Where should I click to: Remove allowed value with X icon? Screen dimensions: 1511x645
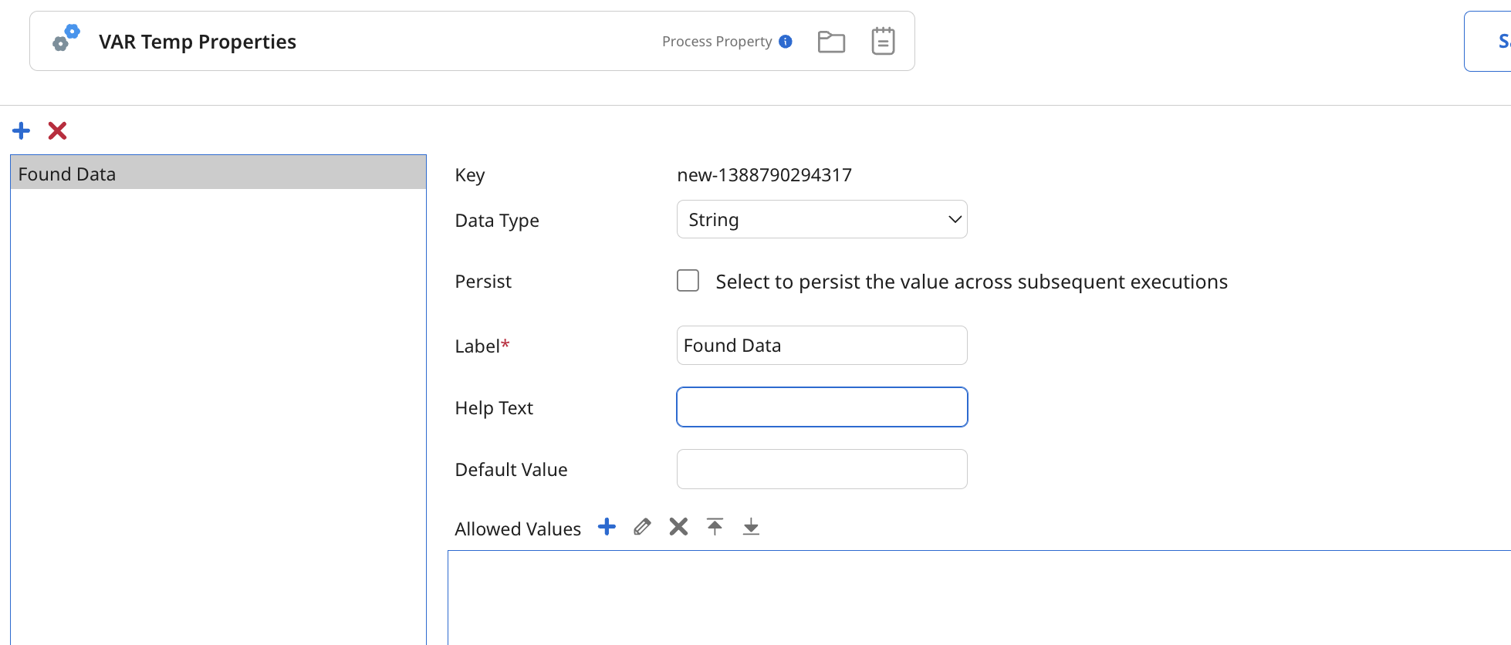(678, 527)
